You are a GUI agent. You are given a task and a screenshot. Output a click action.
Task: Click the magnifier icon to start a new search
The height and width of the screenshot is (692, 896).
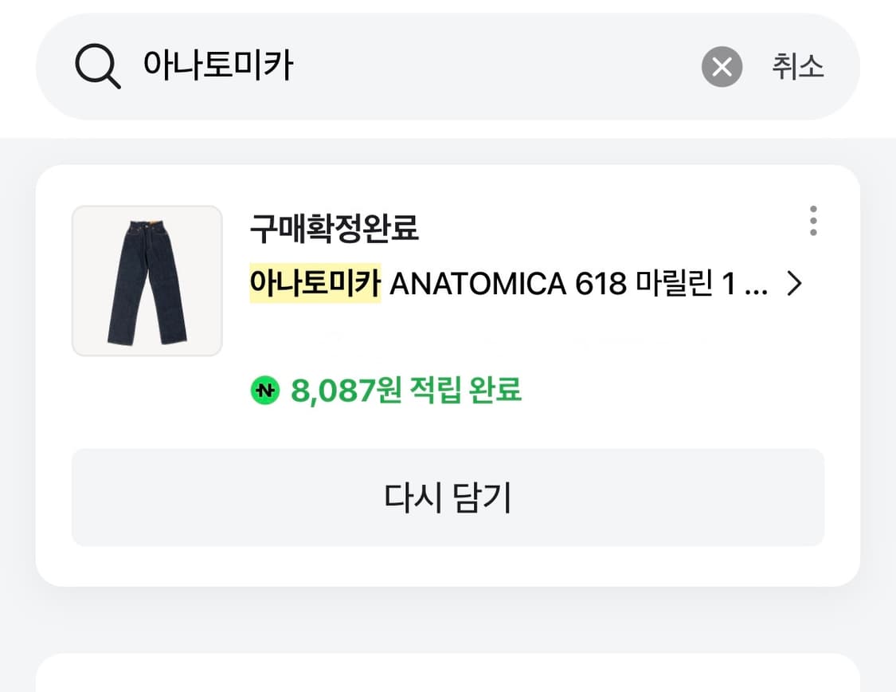[x=97, y=66]
